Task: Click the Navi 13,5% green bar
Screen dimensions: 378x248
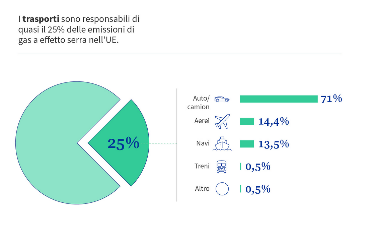Action: click(247, 144)
